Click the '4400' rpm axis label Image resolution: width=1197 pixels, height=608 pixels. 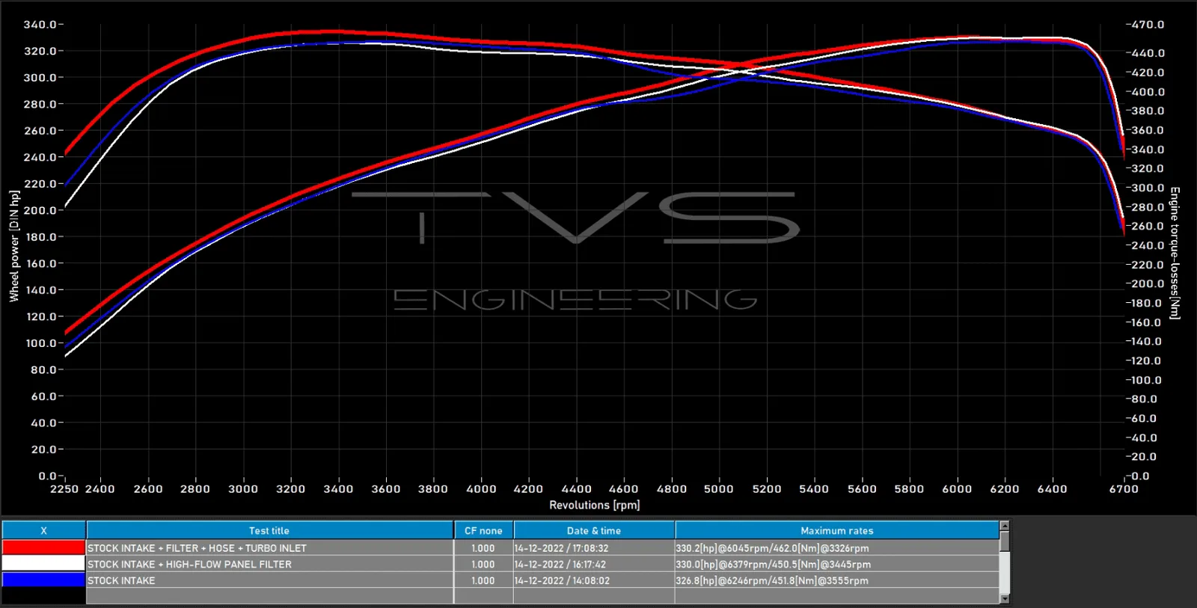click(x=576, y=489)
